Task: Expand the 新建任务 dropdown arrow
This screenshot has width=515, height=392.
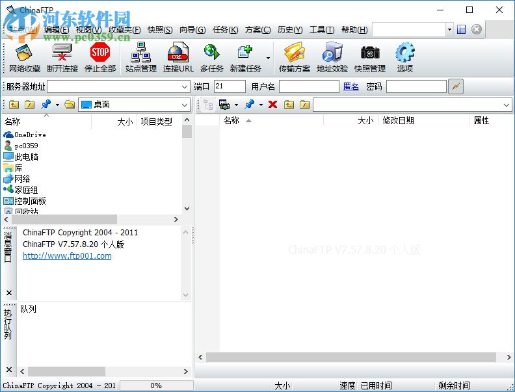Action: point(268,58)
